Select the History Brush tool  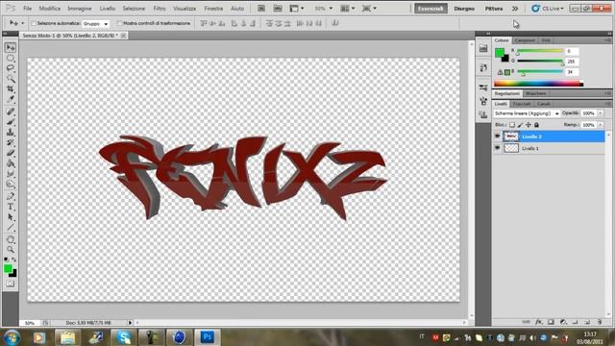pyautogui.click(x=11, y=142)
